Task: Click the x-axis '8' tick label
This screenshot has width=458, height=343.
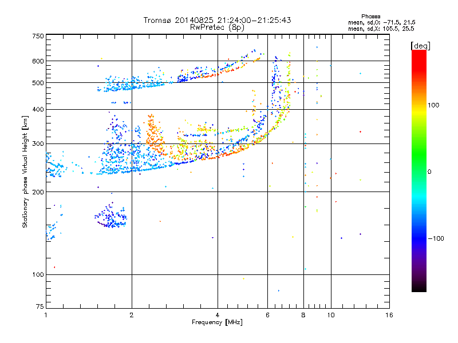Action: [x=303, y=315]
